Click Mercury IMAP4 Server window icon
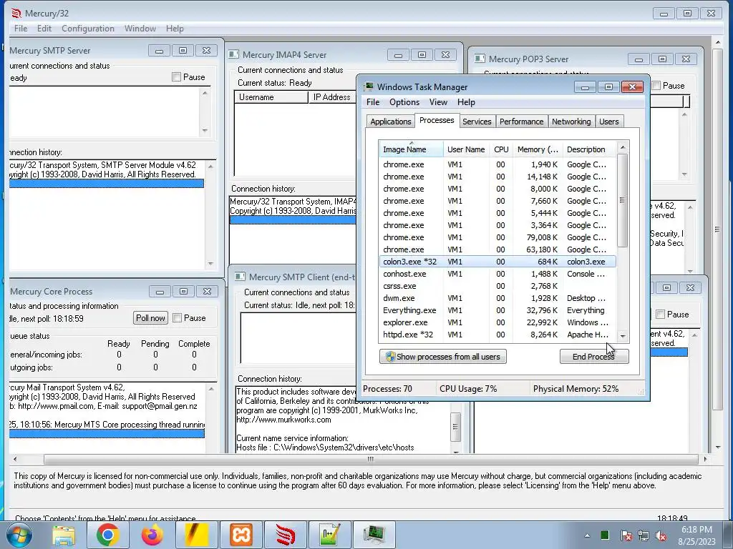This screenshot has height=549, width=733. (x=234, y=54)
